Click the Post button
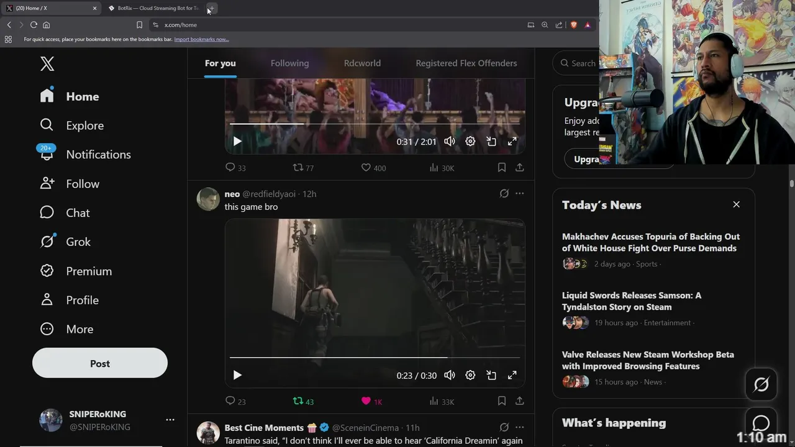The image size is (795, 447). [100, 363]
